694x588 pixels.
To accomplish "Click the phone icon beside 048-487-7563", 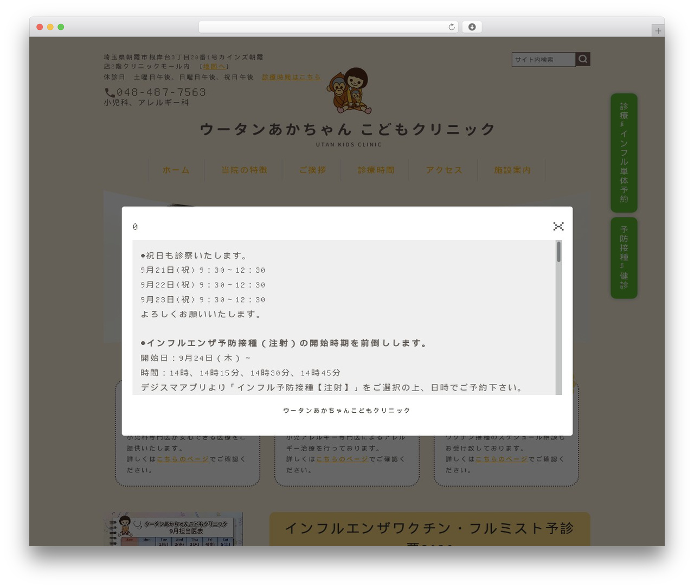I will (110, 93).
